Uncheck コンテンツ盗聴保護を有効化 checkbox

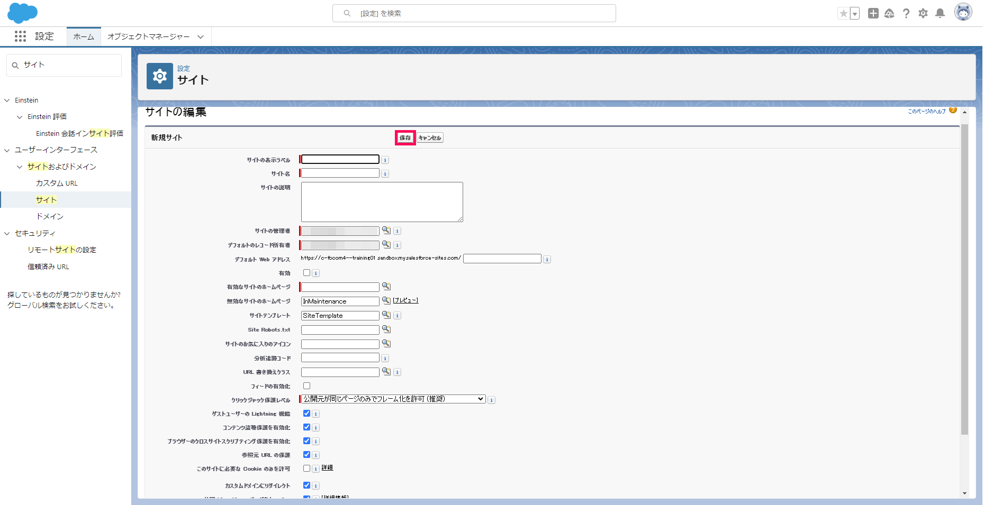pyautogui.click(x=306, y=427)
